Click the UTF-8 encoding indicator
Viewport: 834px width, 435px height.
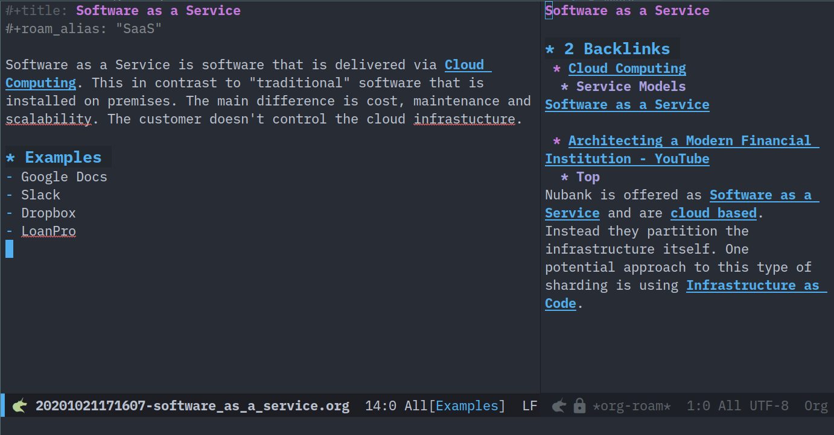coord(768,405)
